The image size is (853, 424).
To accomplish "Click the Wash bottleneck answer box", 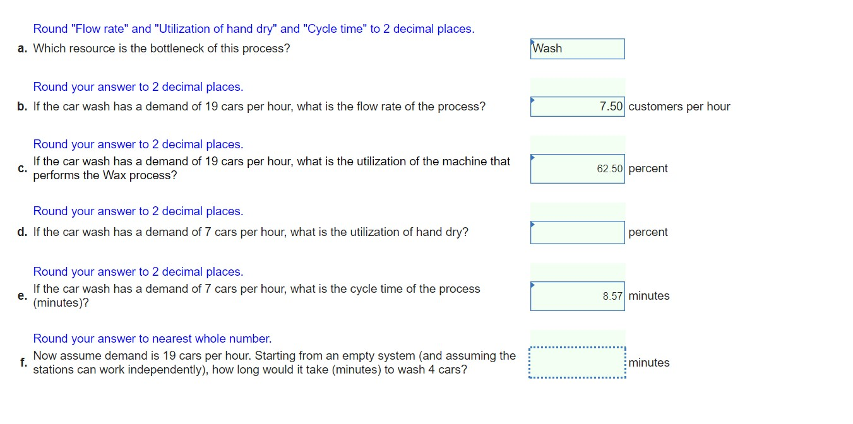I will pos(576,49).
